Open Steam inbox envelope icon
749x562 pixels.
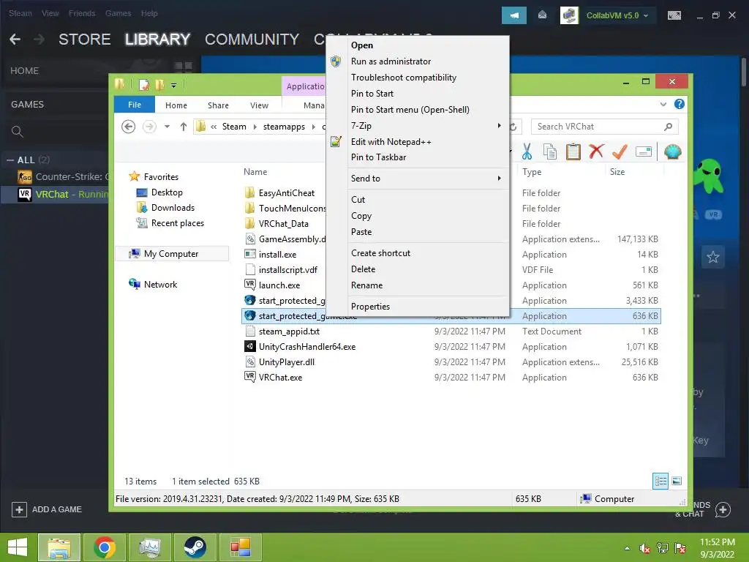pos(542,15)
